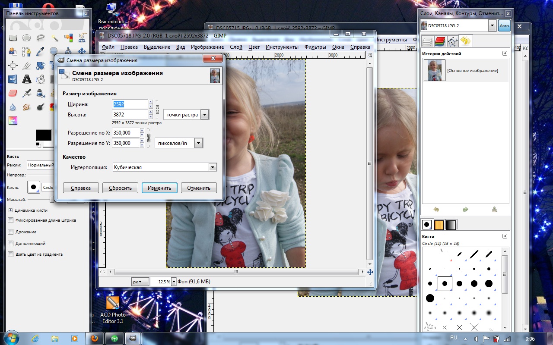Clear undo history with broom icon
This screenshot has height=345, width=553.
pos(494,210)
